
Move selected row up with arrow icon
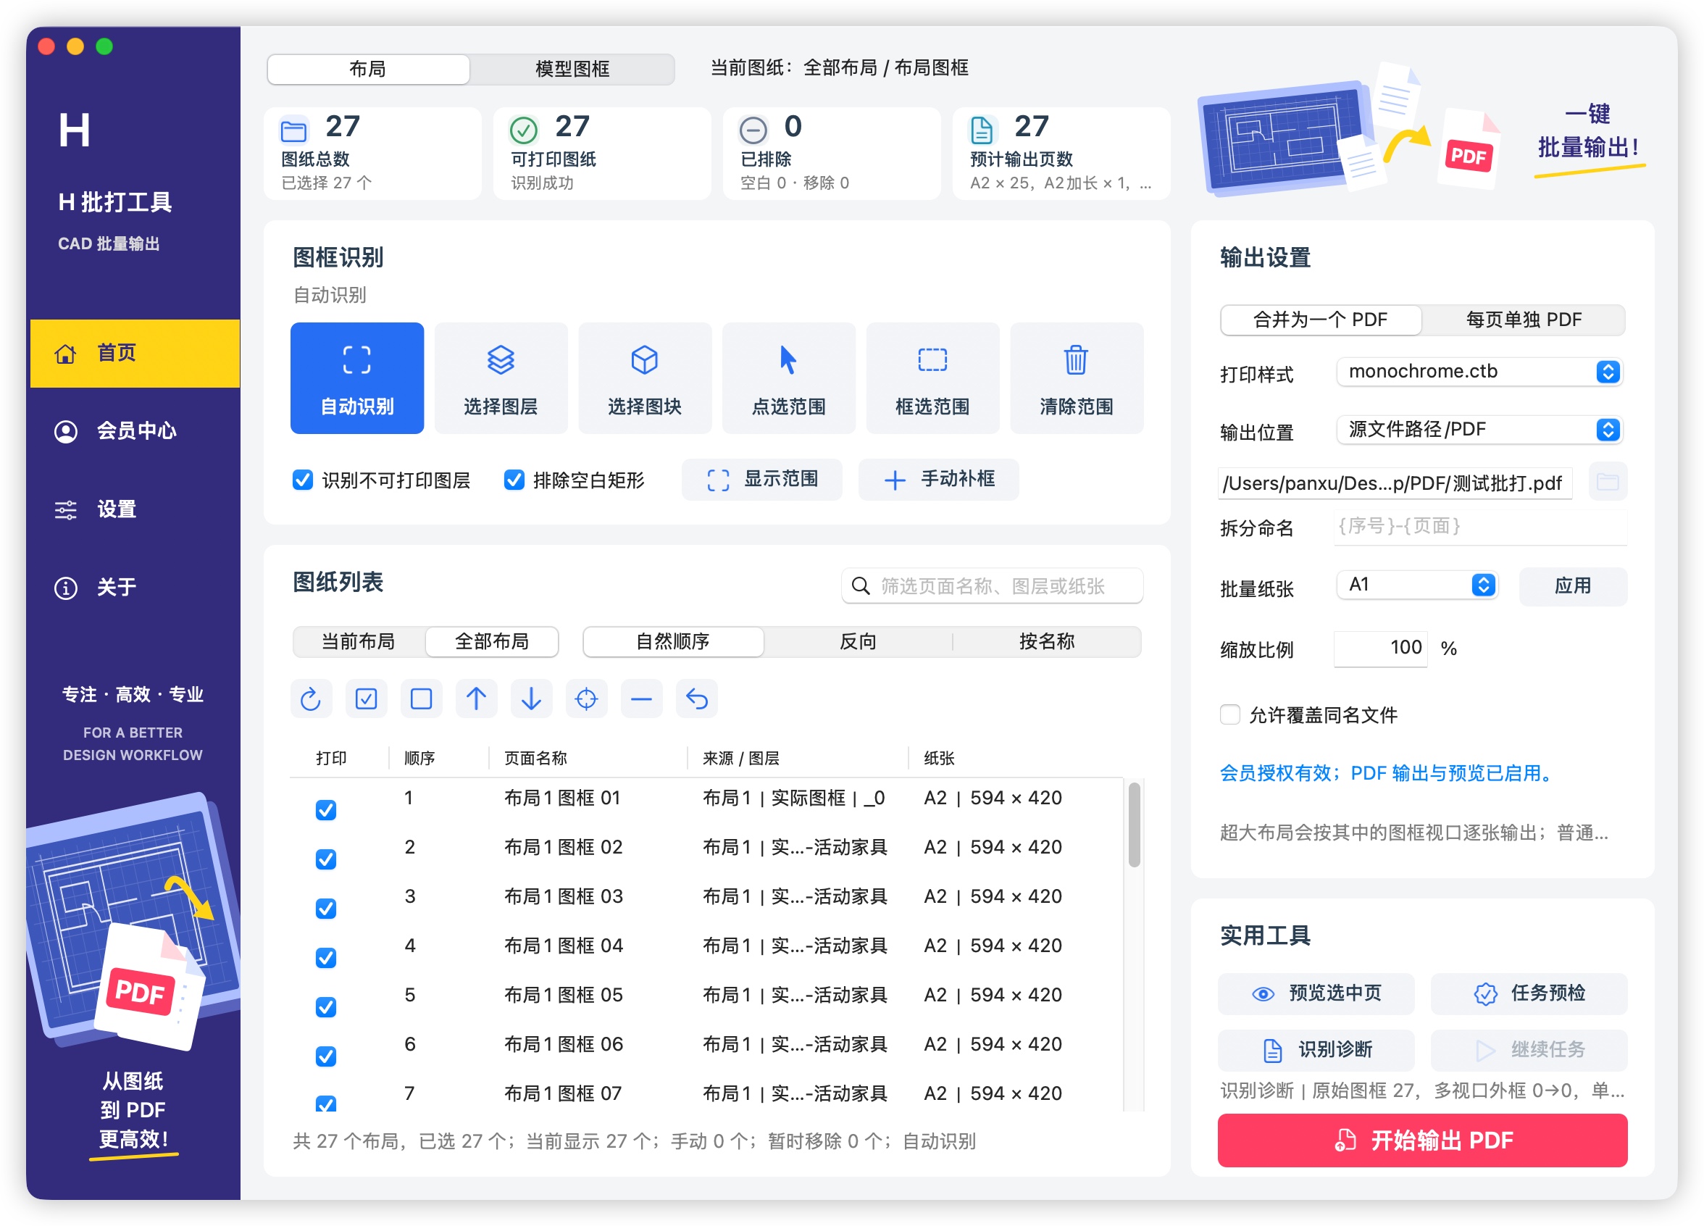476,699
